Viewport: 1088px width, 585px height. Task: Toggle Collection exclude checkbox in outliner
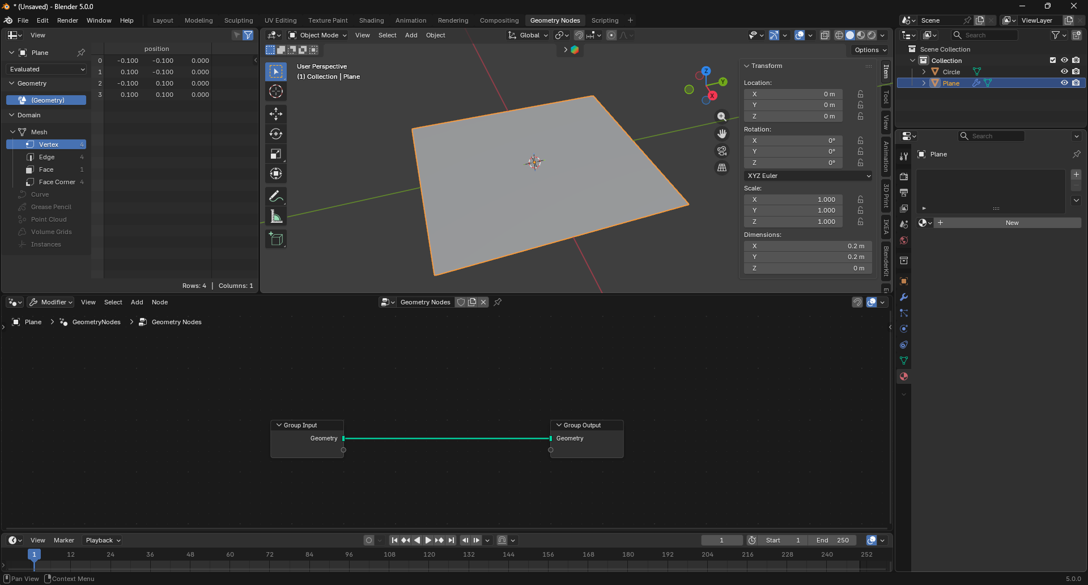pos(1053,61)
